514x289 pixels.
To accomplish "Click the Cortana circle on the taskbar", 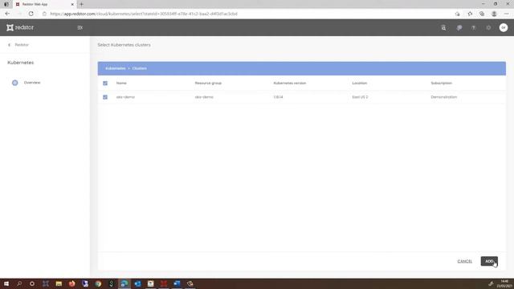I will pyautogui.click(x=32, y=283).
